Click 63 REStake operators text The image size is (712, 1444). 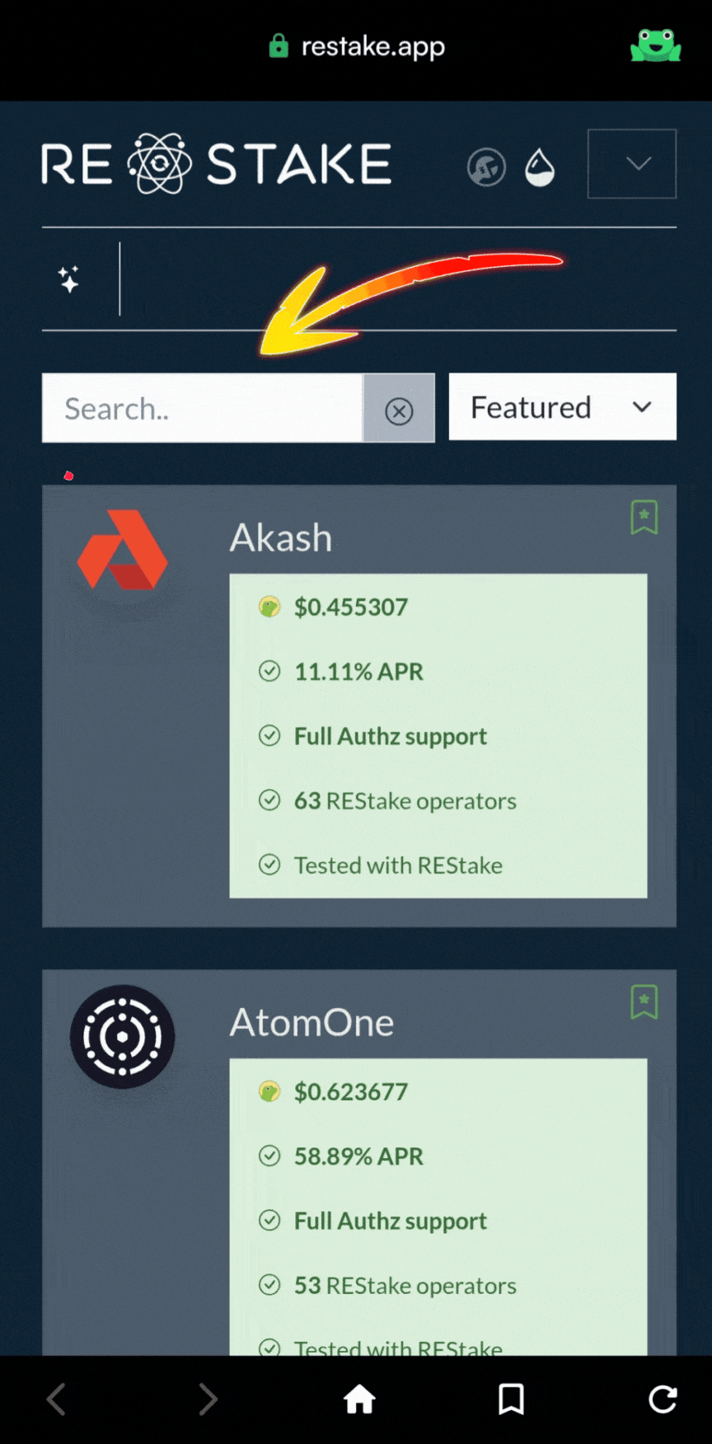405,800
